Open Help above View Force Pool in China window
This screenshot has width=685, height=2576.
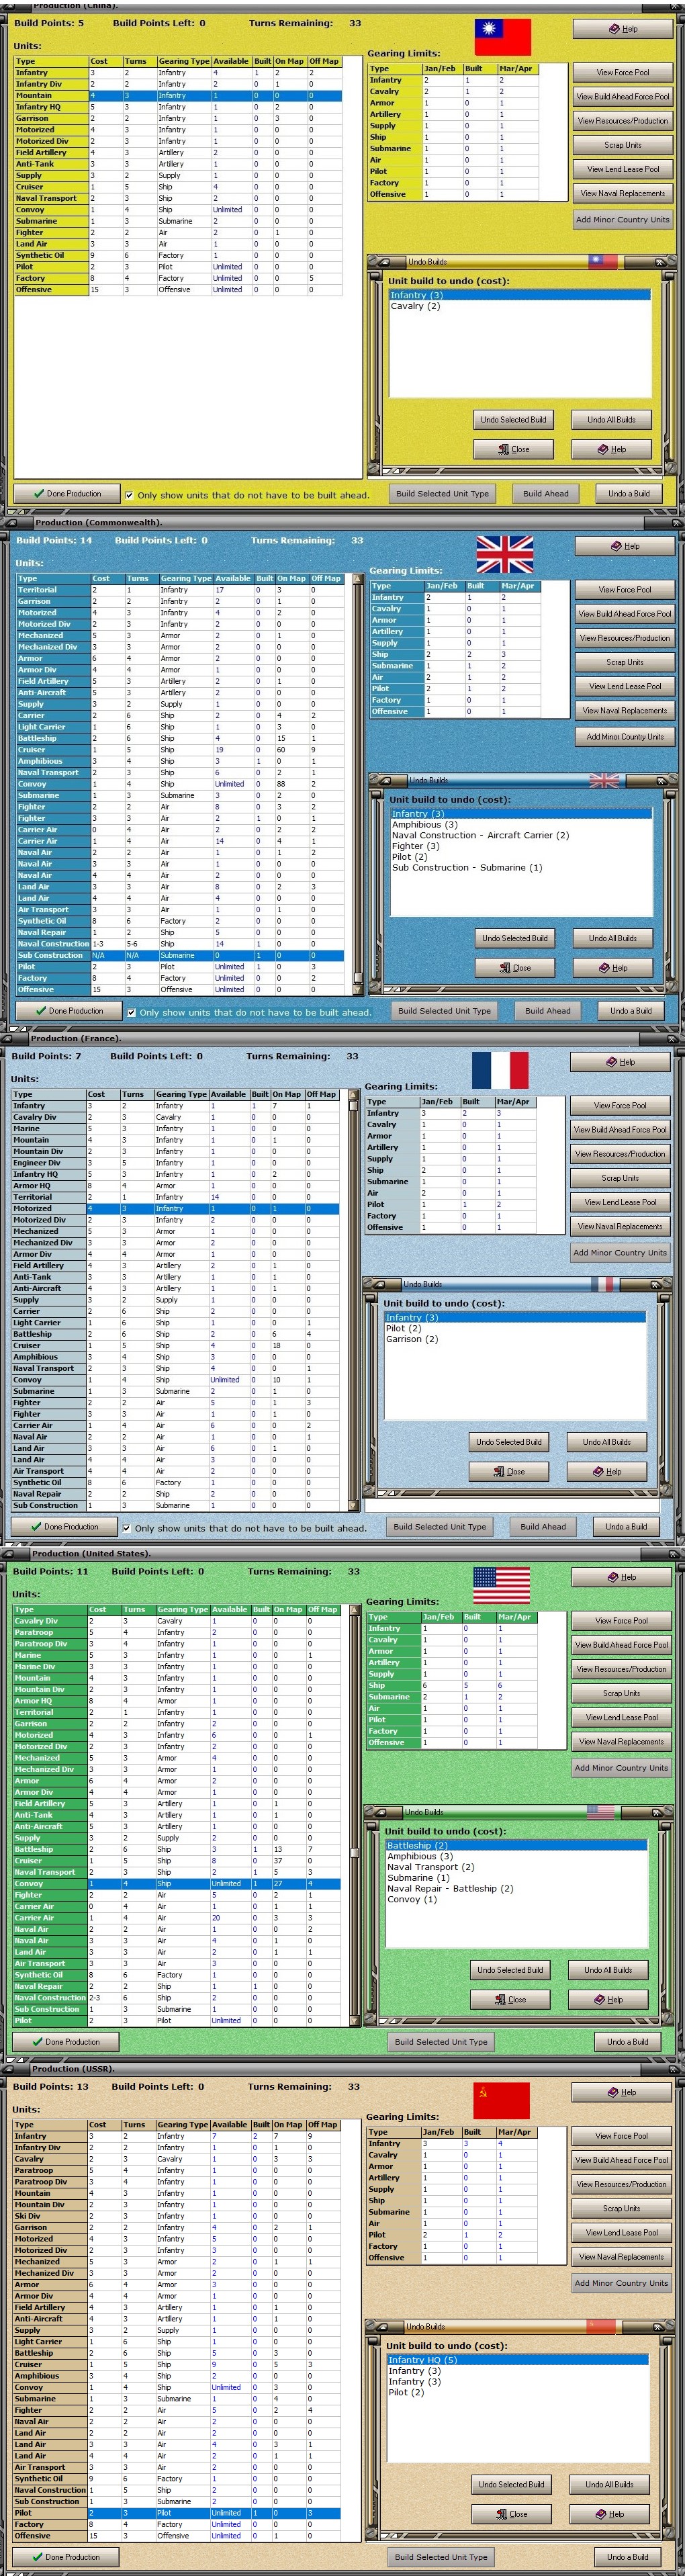pyautogui.click(x=622, y=29)
